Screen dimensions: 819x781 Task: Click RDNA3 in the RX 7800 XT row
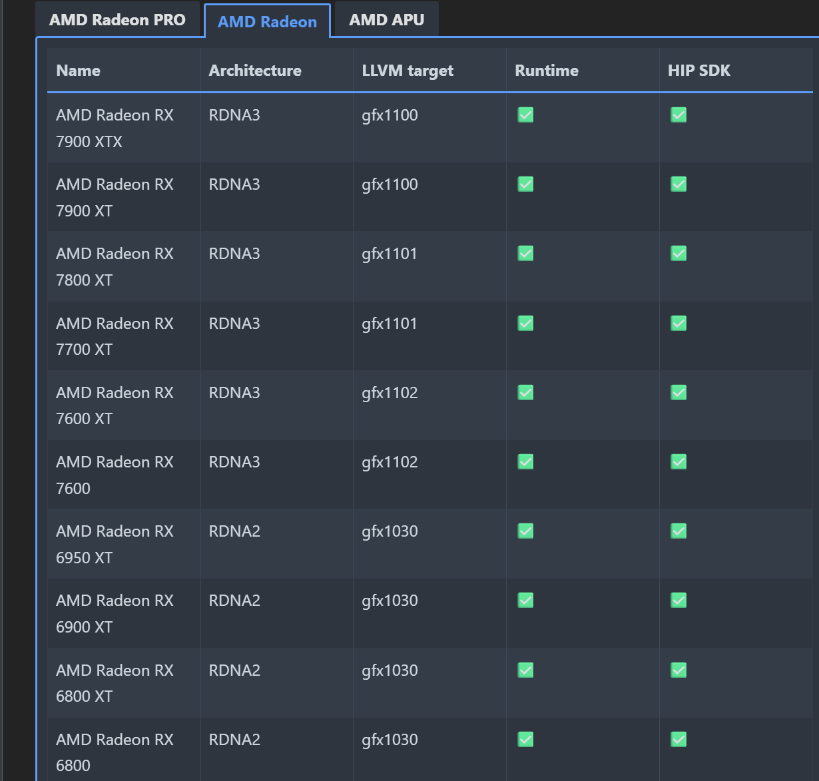[x=234, y=253]
